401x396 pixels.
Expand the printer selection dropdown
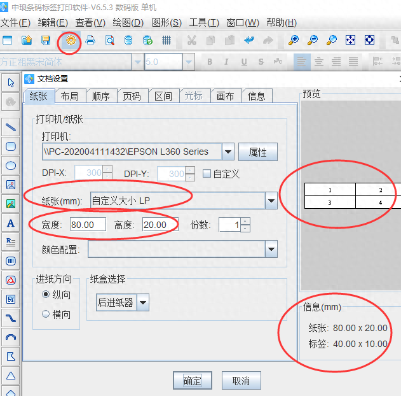[x=228, y=152]
